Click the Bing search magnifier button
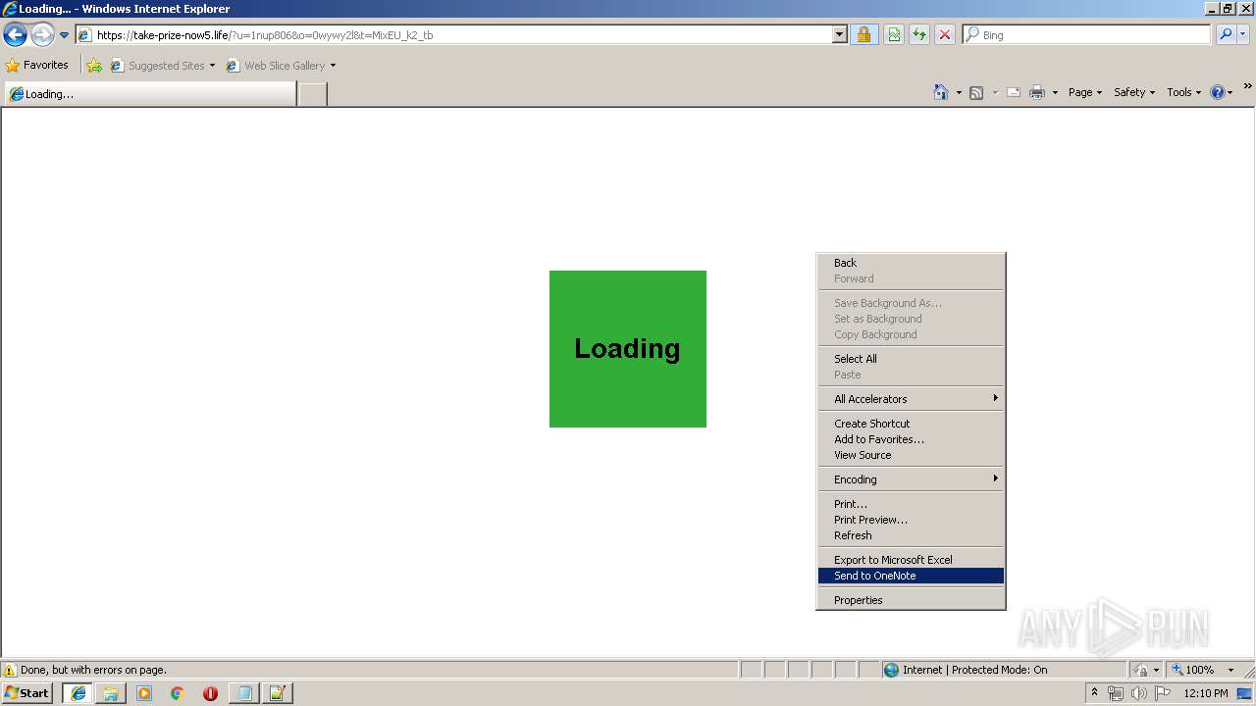1256x706 pixels. click(1226, 34)
